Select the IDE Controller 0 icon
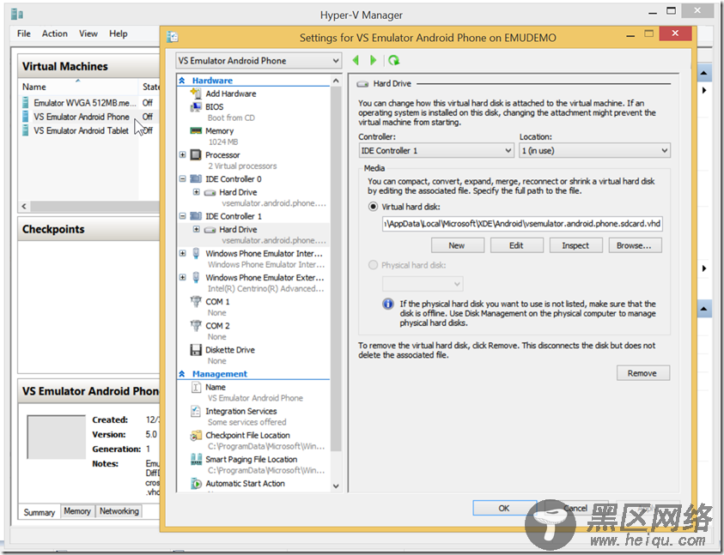This screenshot has height=555, width=724. (x=196, y=179)
